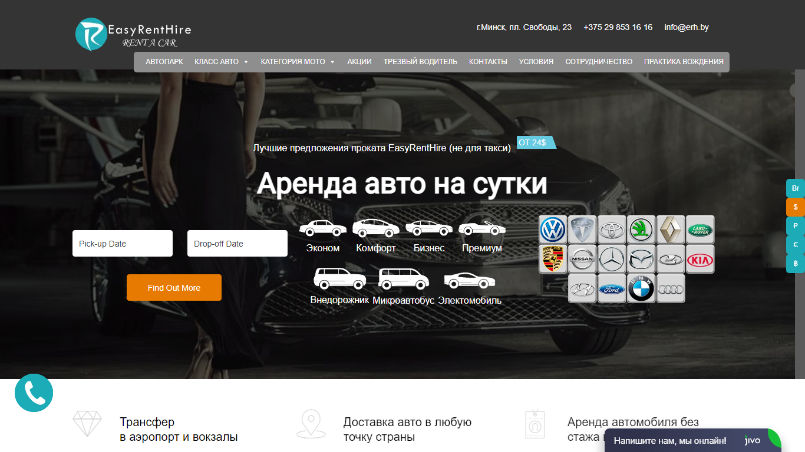This screenshot has width=805, height=452.
Task: Open the КОНТАКТЫ menu item
Action: coord(488,62)
